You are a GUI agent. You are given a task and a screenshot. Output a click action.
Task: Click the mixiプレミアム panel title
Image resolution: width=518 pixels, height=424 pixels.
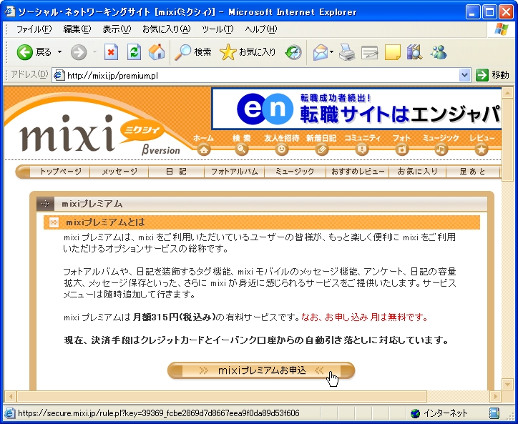pos(92,204)
